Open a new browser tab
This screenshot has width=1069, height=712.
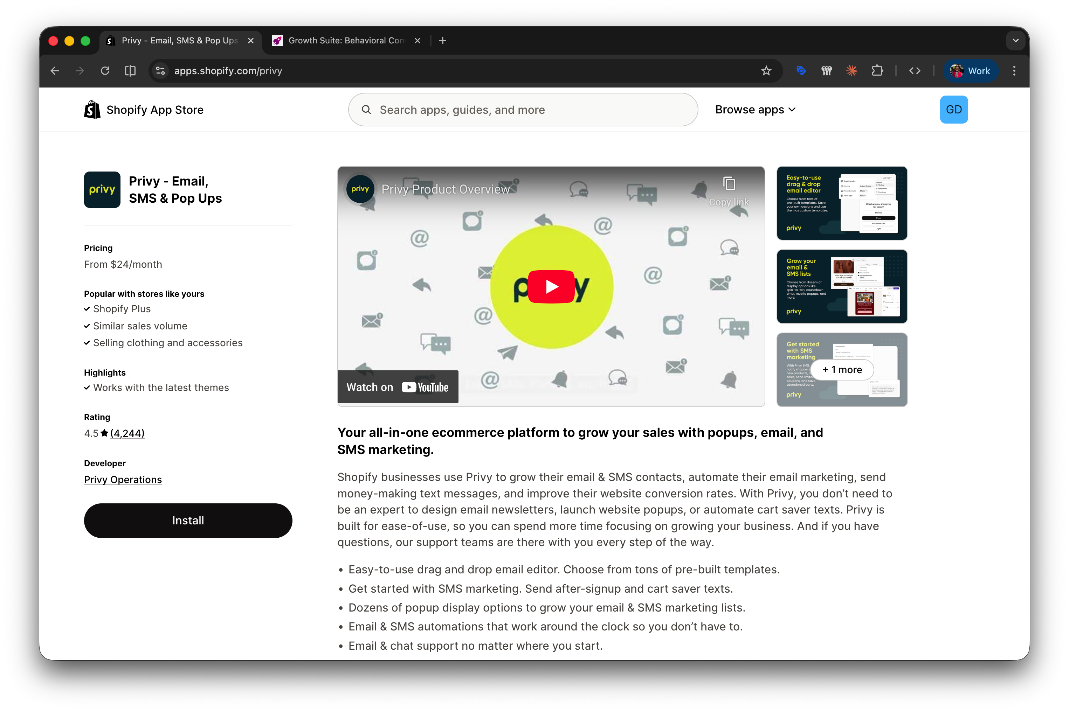442,40
